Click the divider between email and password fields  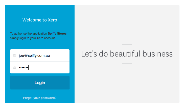[x=40, y=62]
